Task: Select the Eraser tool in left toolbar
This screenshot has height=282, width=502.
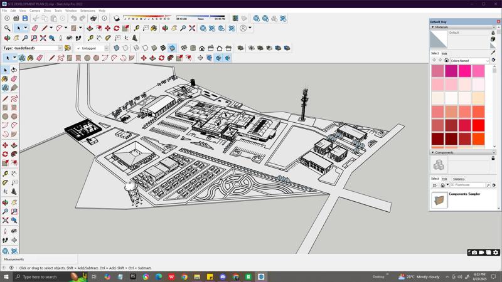Action: (x=14, y=79)
